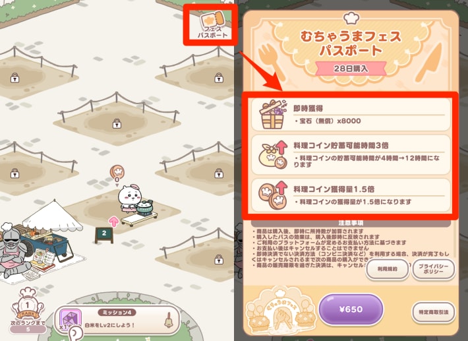The width and height of the screenshot is (468, 341).
Task: Collect the cooking coin bubble above the character
Action: (117, 172)
